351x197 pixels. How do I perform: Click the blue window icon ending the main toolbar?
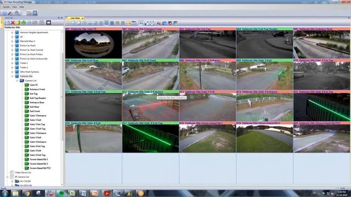coord(35,13)
